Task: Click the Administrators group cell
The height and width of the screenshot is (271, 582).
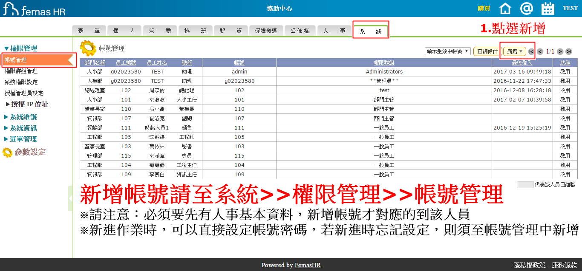Action: point(384,72)
